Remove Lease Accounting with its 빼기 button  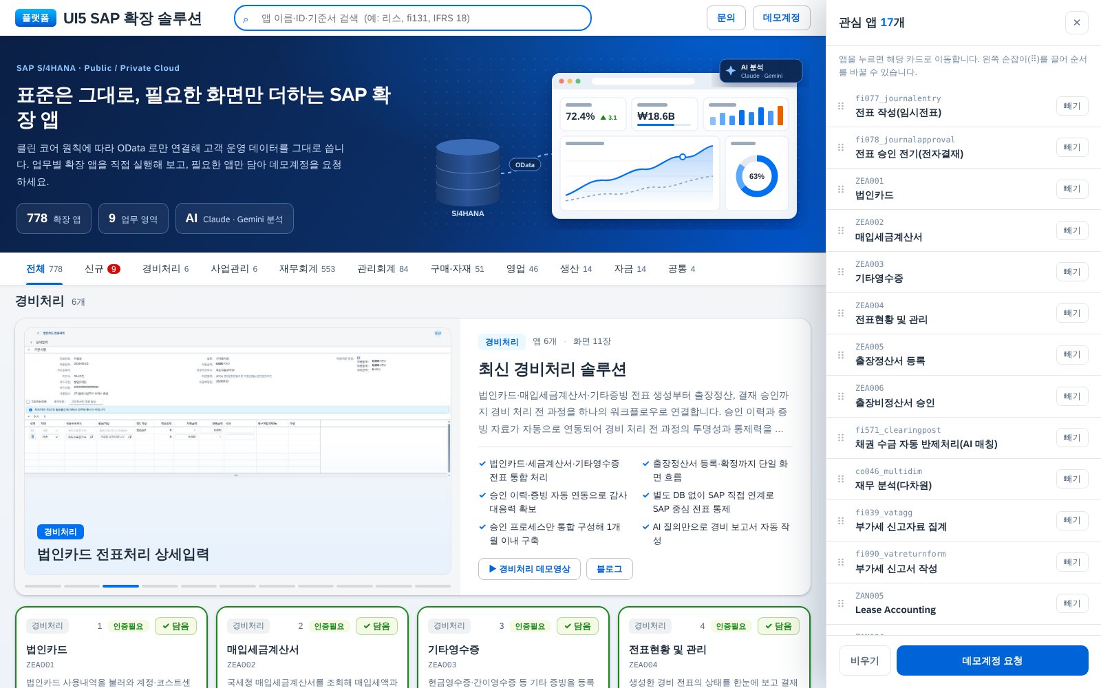pos(1072,603)
